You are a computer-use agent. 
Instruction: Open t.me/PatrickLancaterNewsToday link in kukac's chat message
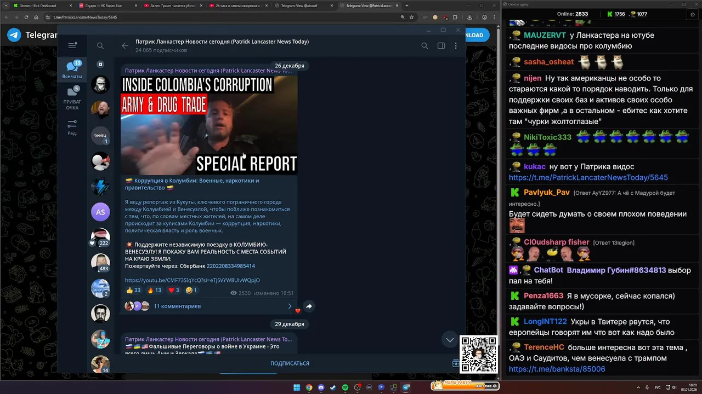588,177
